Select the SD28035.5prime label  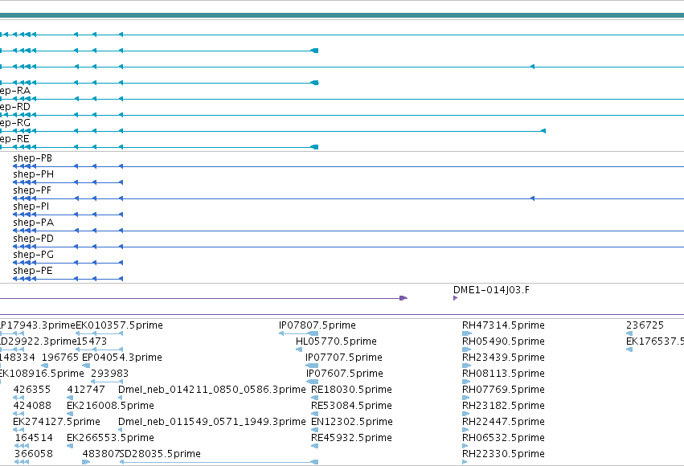[161, 454]
